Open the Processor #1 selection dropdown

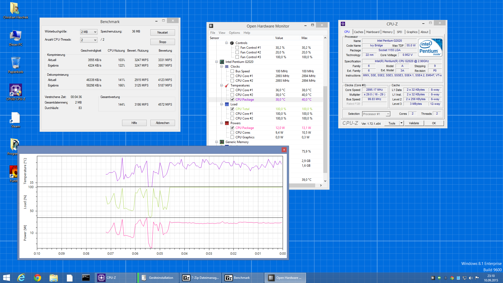[x=376, y=114]
